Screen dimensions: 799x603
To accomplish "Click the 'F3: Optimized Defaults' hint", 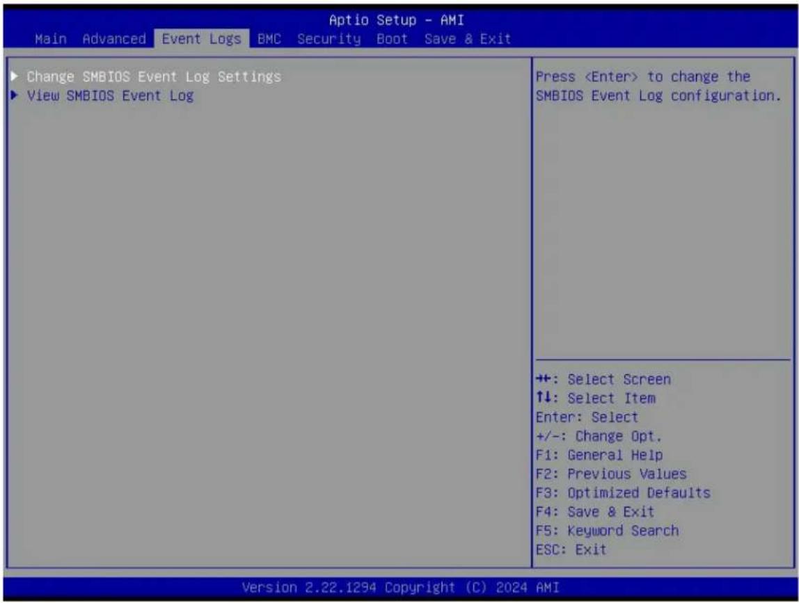I will click(623, 492).
